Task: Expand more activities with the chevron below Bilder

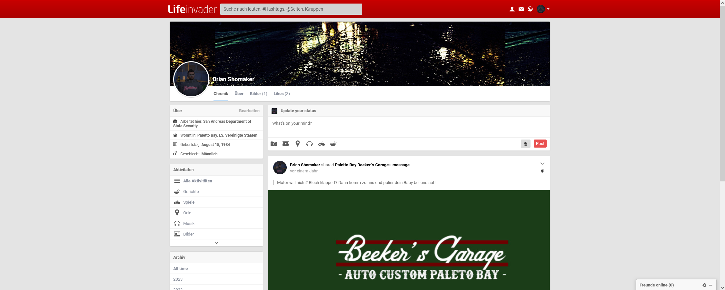Action: pyautogui.click(x=216, y=243)
